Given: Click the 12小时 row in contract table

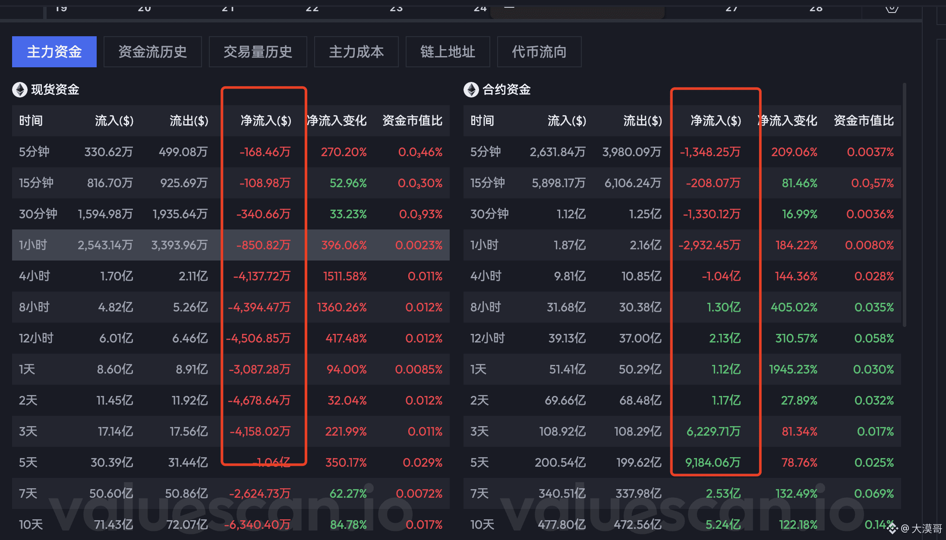Looking at the screenshot, I should tap(487, 338).
